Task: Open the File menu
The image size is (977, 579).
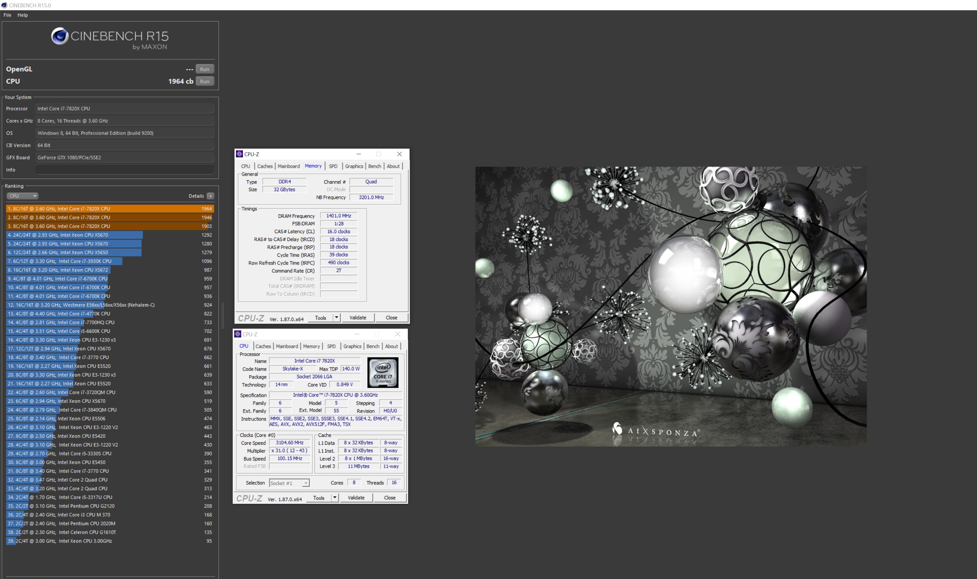Action: pyautogui.click(x=7, y=15)
